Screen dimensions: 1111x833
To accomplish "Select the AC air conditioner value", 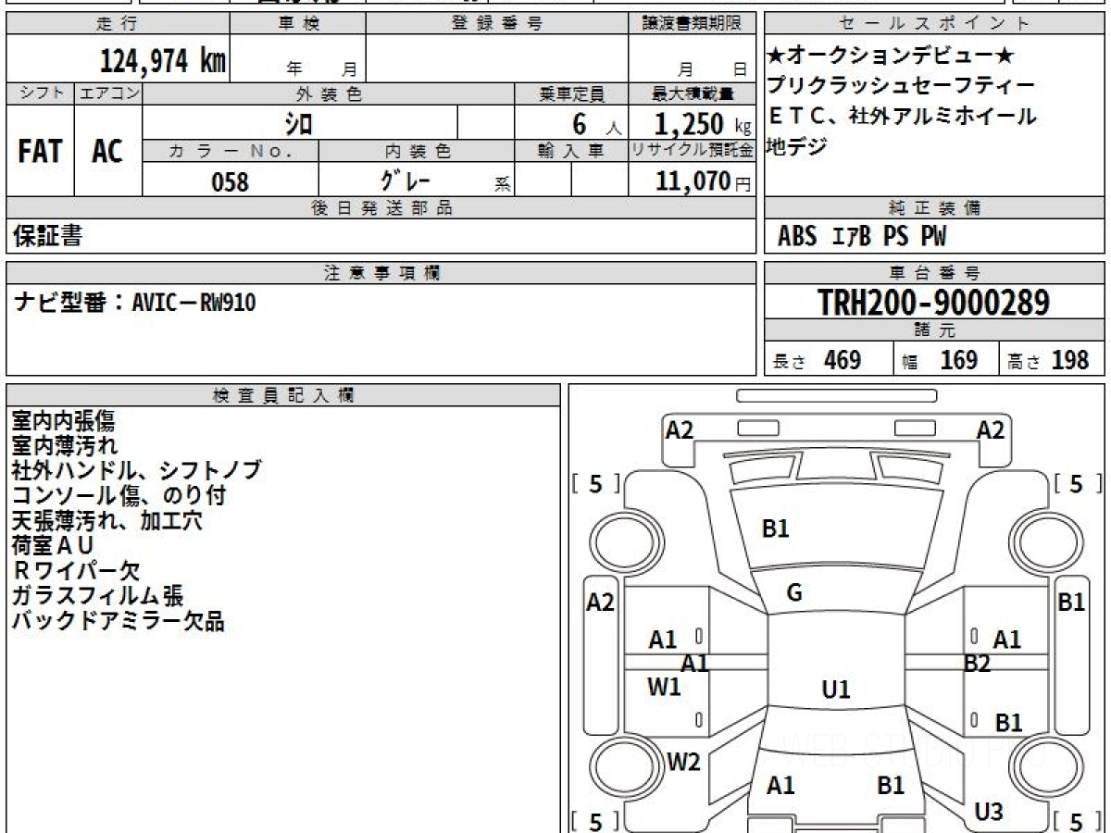I will 107,152.
